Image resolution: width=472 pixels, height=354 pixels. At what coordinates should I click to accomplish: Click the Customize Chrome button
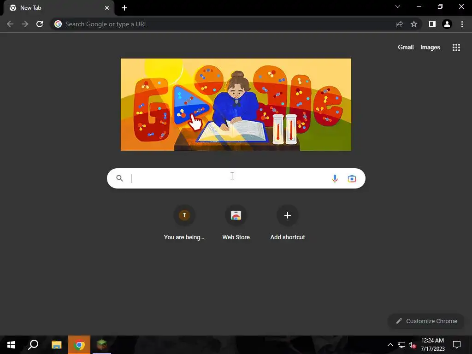pyautogui.click(x=426, y=321)
